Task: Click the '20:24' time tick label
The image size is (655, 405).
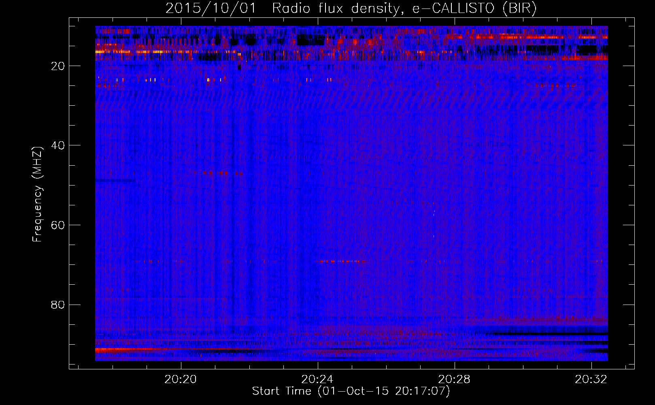Action: click(x=317, y=379)
